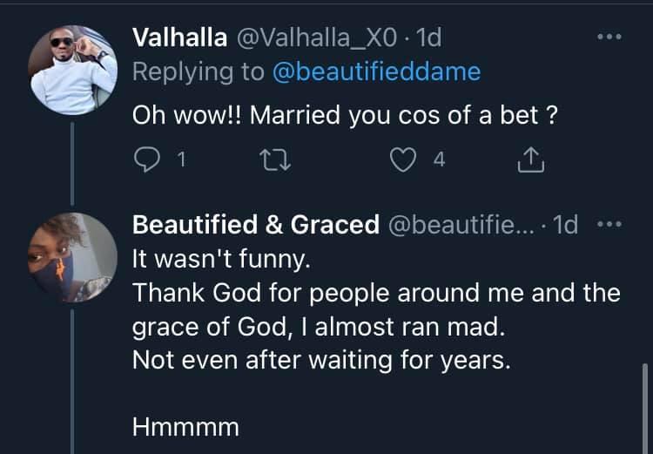Open more options on Beautified & Graced's reply
Image resolution: width=653 pixels, height=454 pixels.
[609, 224]
